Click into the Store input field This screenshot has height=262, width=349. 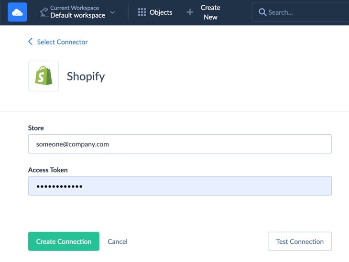180,144
